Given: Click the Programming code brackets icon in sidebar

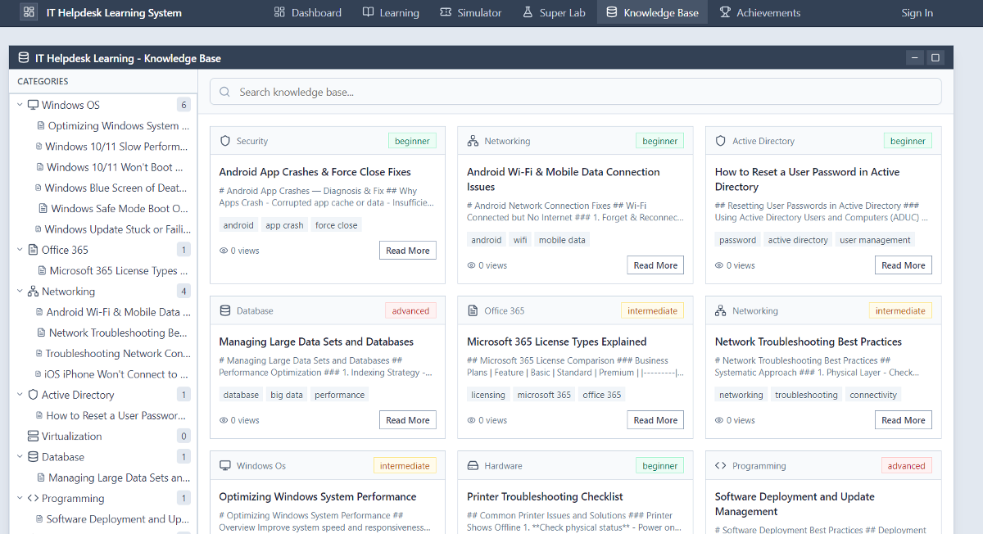Looking at the screenshot, I should [33, 498].
